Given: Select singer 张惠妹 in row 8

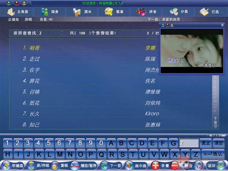Looking at the screenshot, I should (153, 125).
